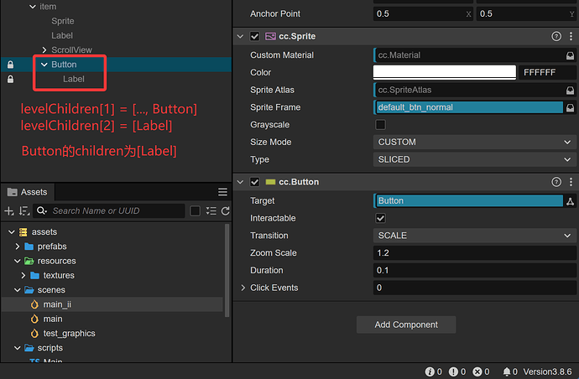Viewport: 579px width, 379px height.
Task: Enable the Grayscale checkbox
Action: point(380,125)
